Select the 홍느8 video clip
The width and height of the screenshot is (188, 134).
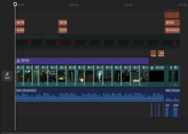coord(71,76)
